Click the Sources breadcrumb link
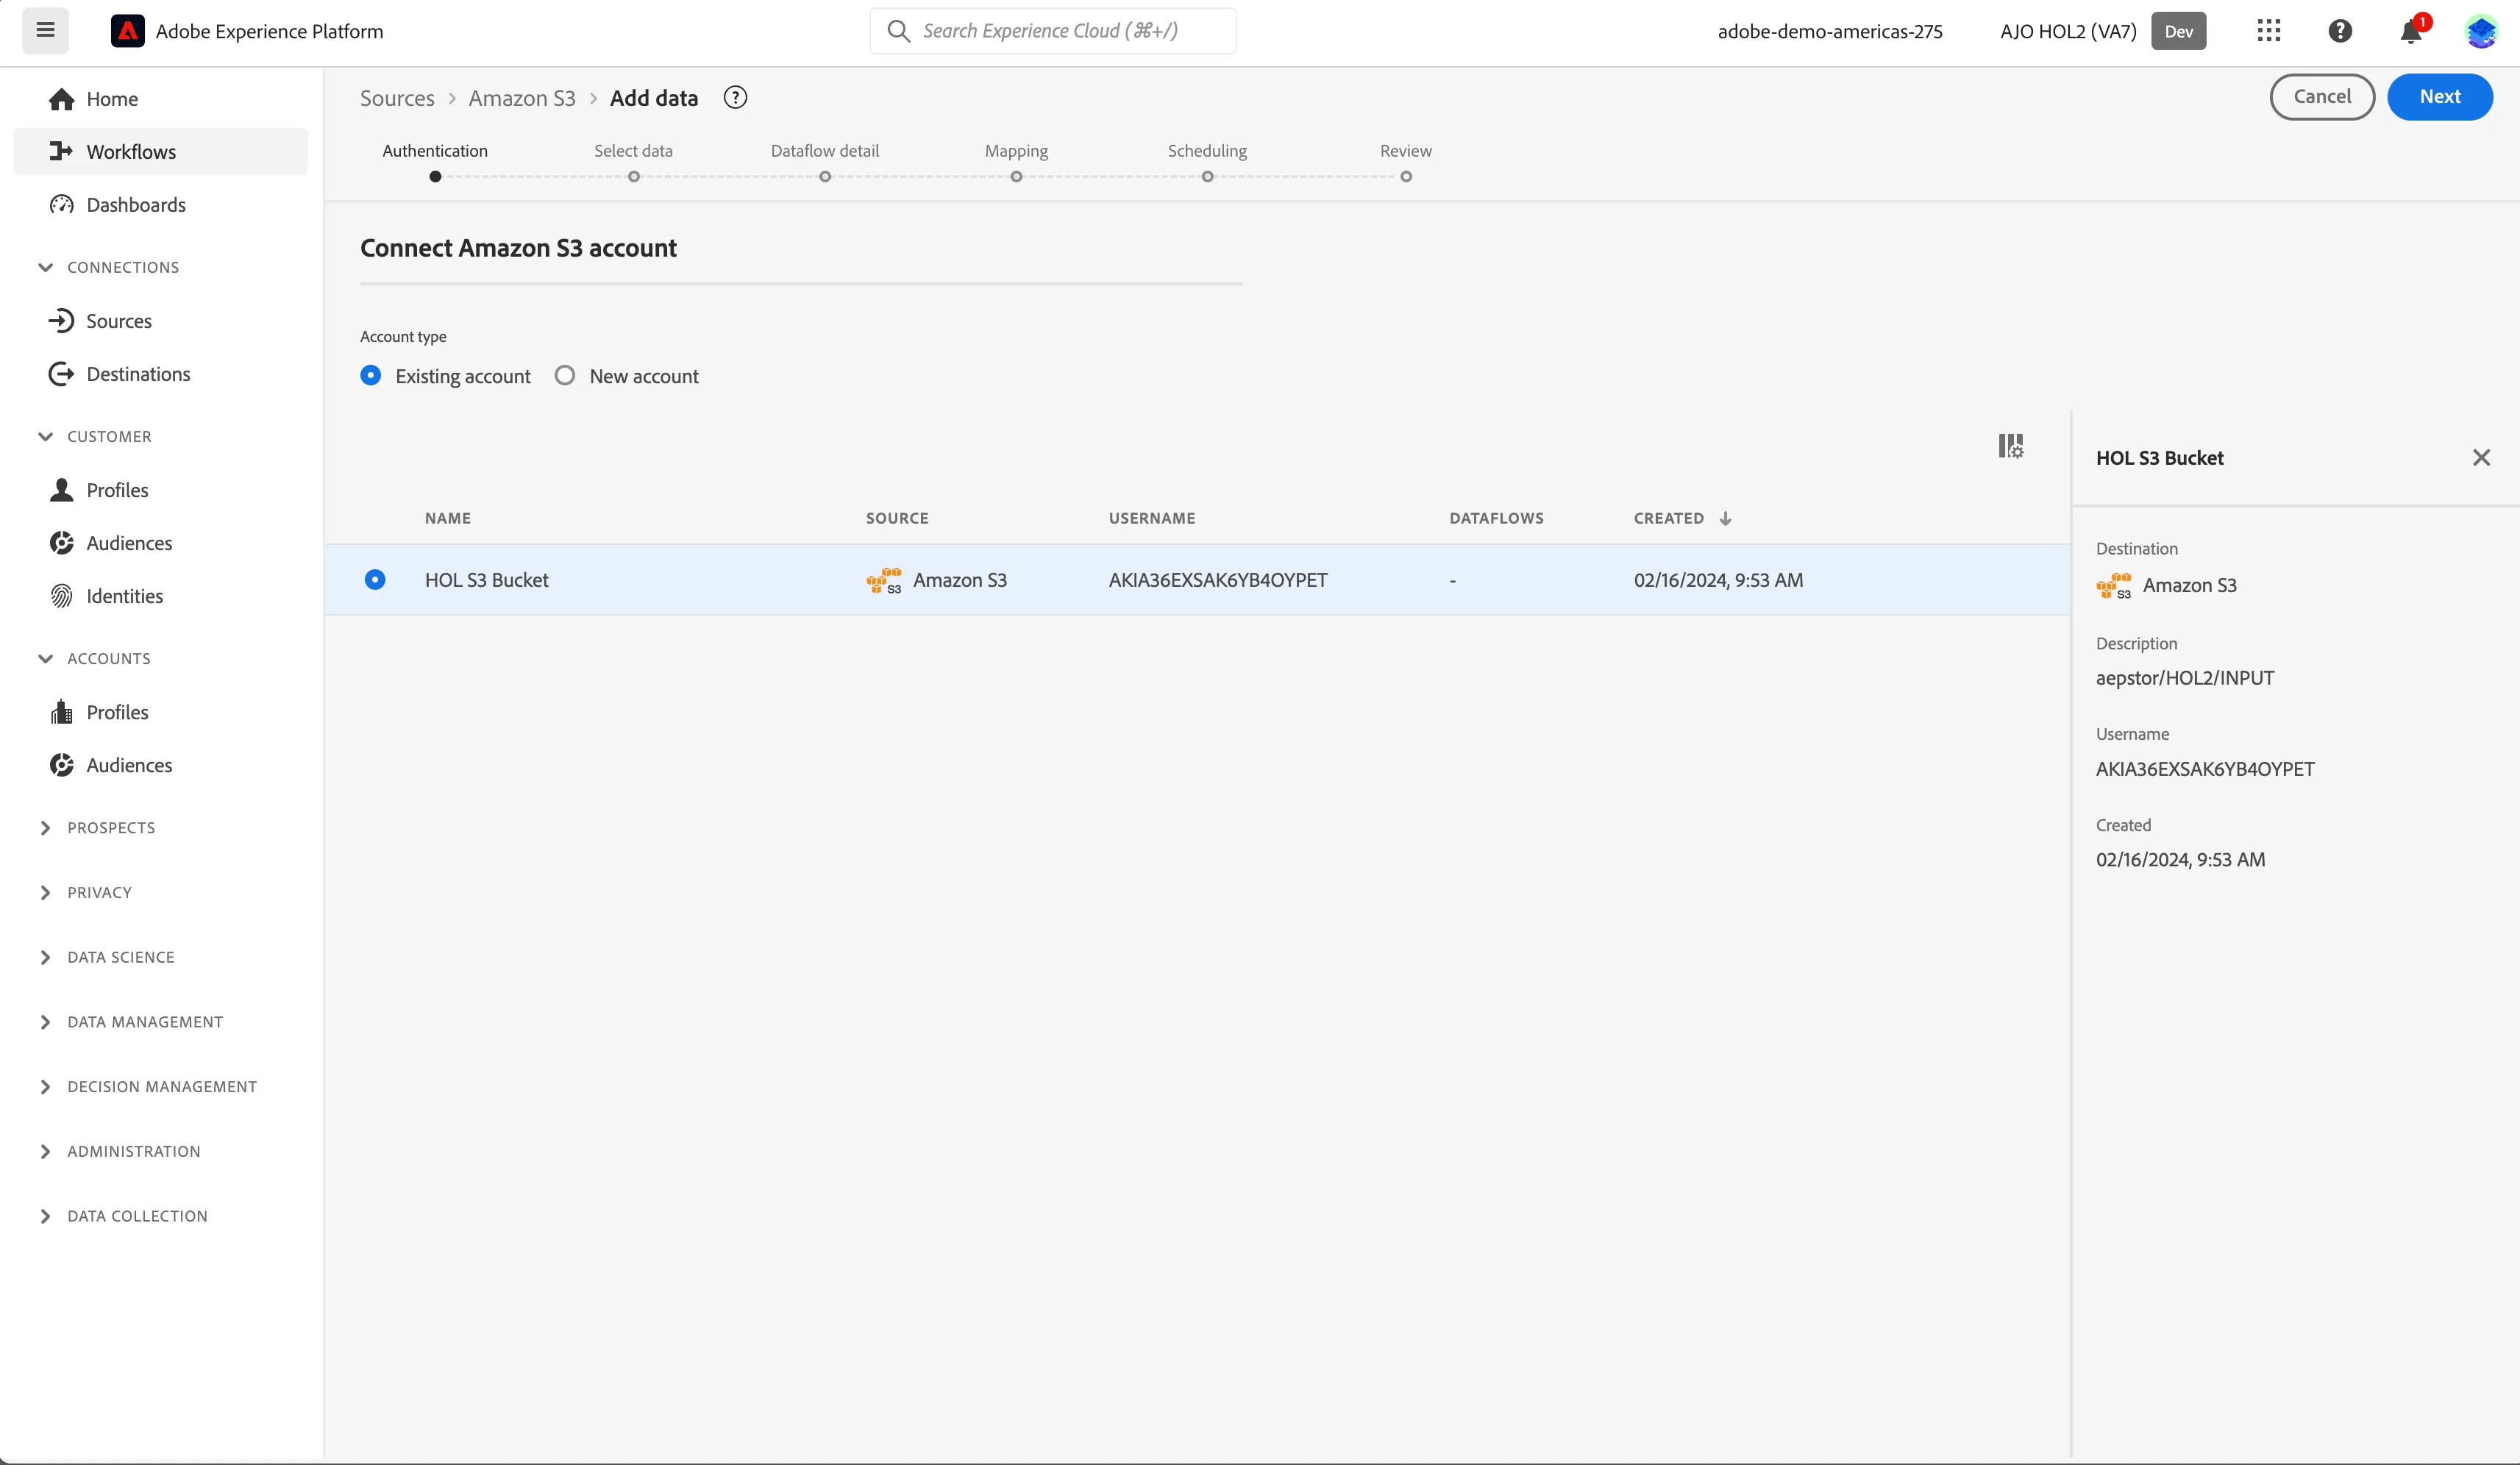Screen dimensions: 2520x1465 (397, 98)
